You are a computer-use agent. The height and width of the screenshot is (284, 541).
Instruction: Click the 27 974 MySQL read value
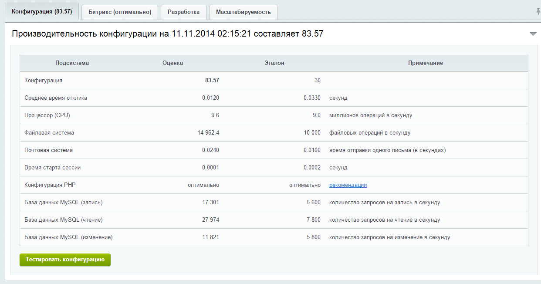(211, 220)
